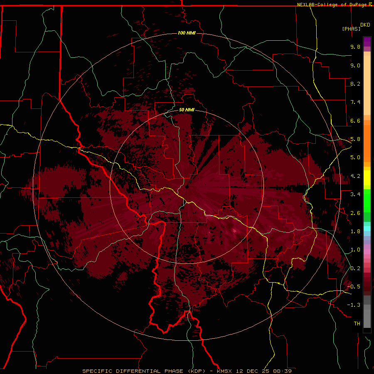374x374 pixels.
Task: Click the 2.6 value on the color scale
Action: (x=355, y=213)
